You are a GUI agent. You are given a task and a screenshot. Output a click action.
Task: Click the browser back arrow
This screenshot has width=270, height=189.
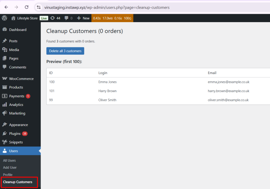click(6, 7)
